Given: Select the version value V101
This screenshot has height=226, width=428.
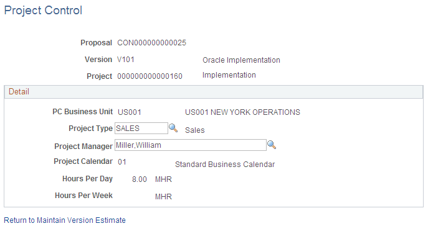Looking at the screenshot, I should pyautogui.click(x=126, y=60).
